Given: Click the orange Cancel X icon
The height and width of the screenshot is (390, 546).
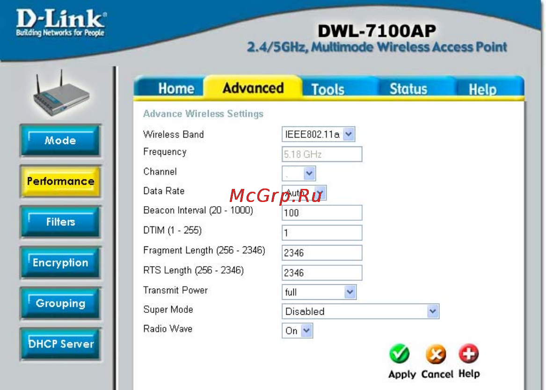Looking at the screenshot, I should [436, 354].
